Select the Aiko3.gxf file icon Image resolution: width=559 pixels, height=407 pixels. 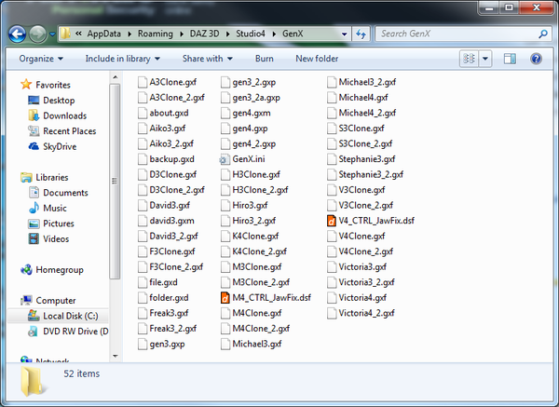point(143,129)
